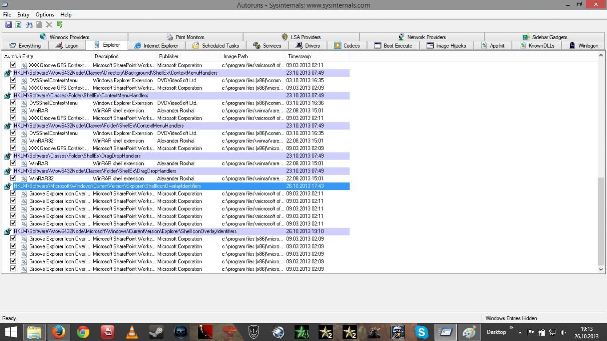
Task: Select the Explorer tab
Action: 107,45
